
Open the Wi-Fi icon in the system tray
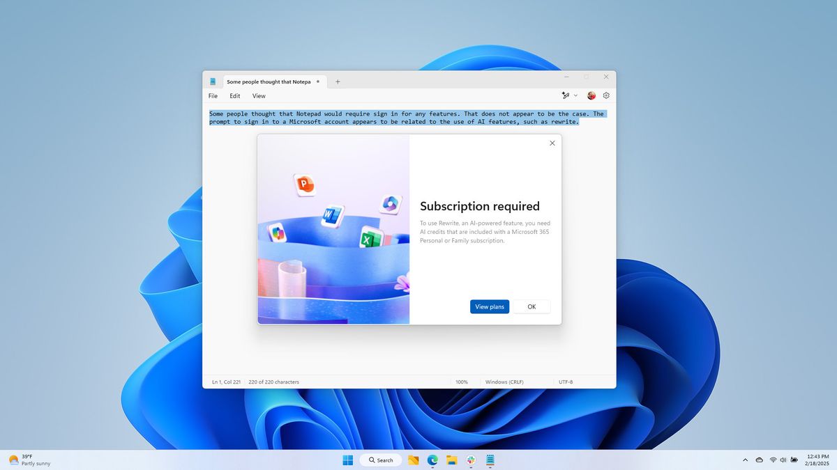772,460
